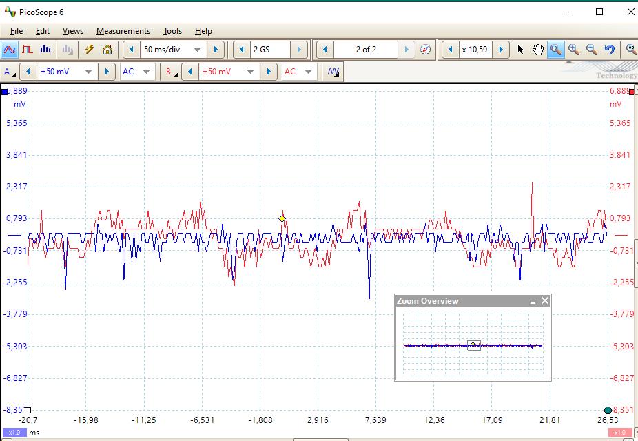Open the File menu

17,31
